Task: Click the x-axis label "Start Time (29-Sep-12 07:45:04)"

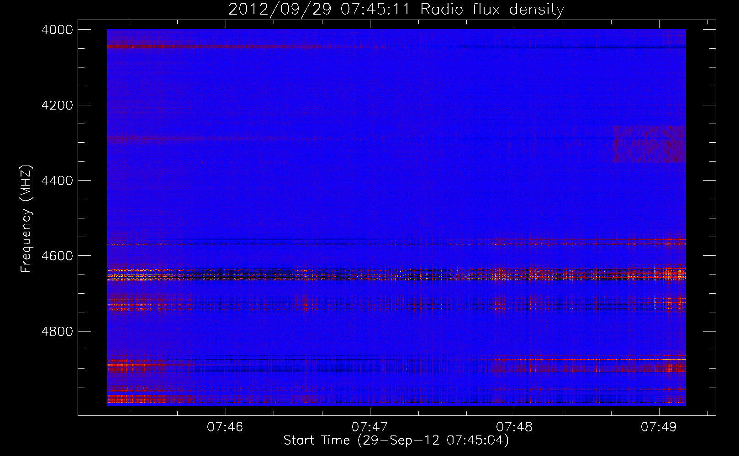Action: (x=396, y=440)
